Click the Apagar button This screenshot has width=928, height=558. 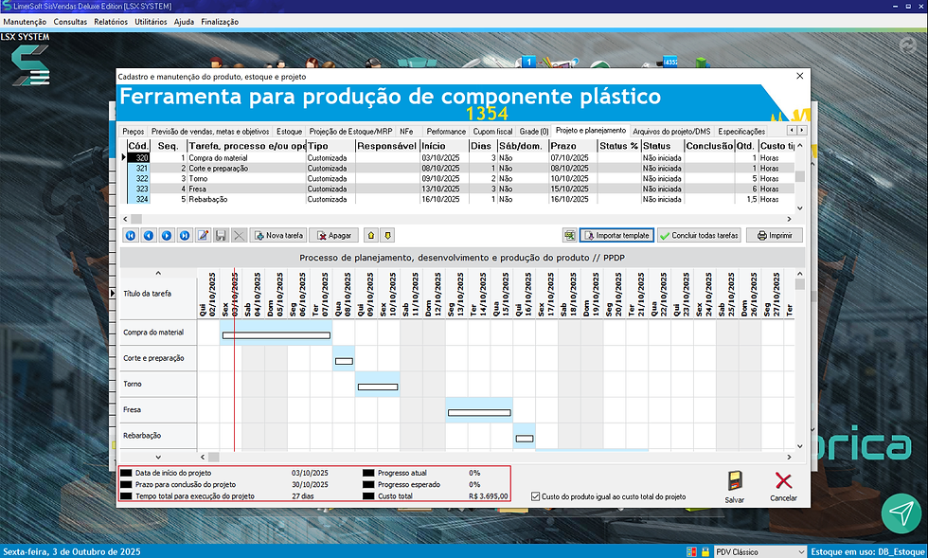point(333,235)
